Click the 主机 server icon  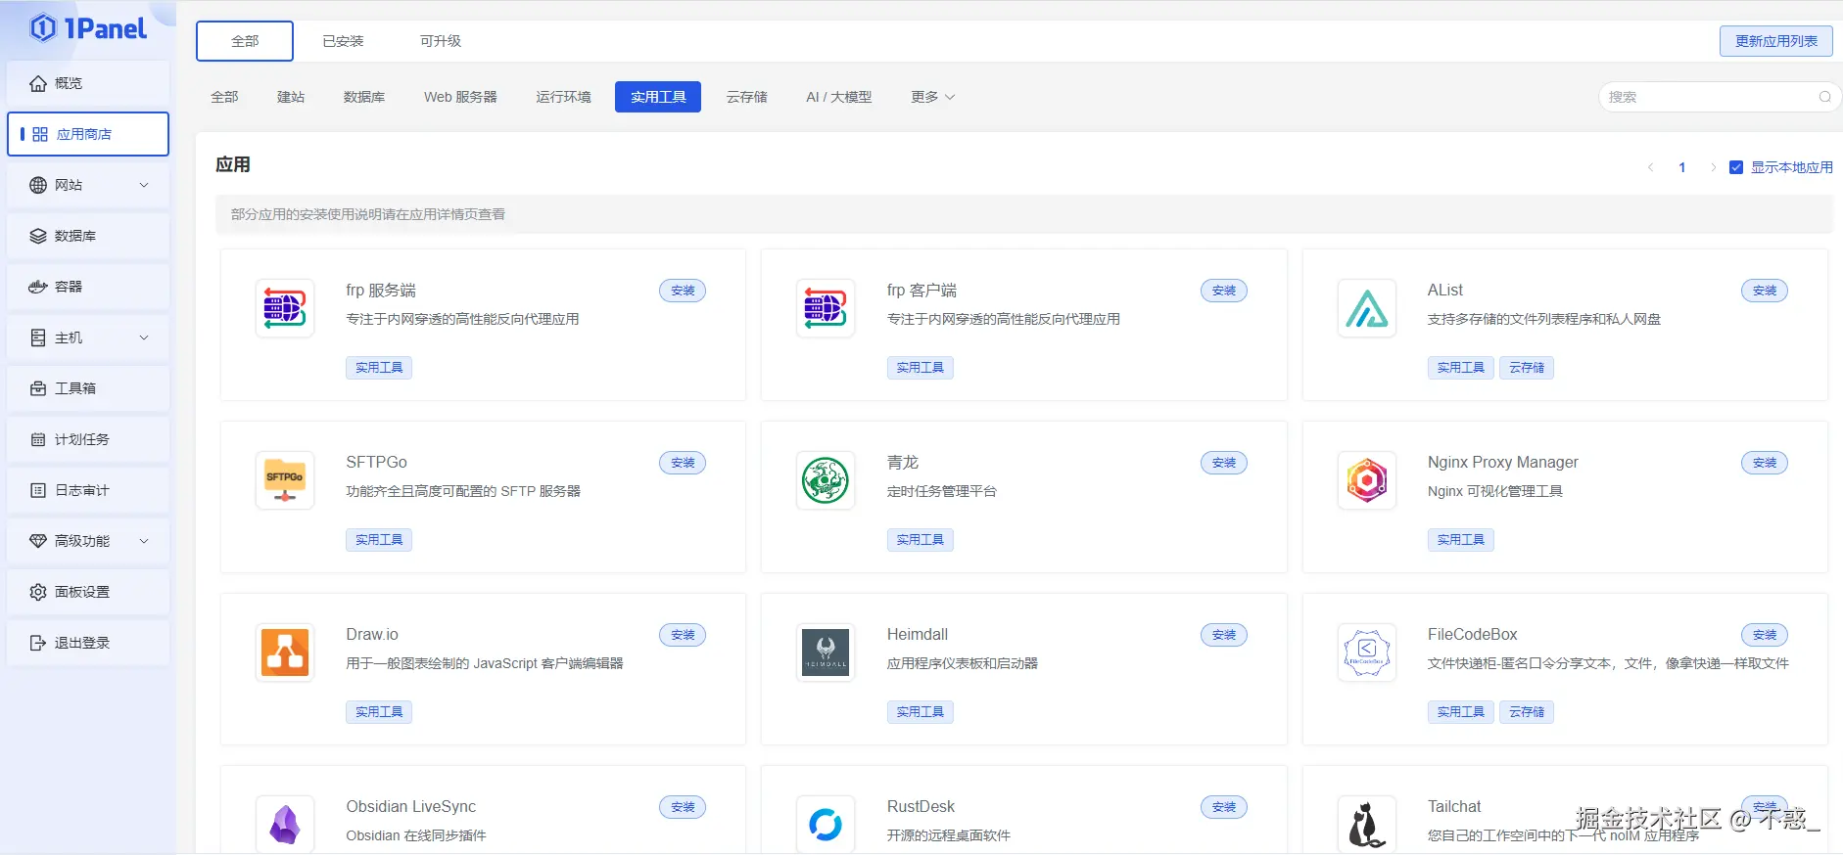tap(38, 337)
